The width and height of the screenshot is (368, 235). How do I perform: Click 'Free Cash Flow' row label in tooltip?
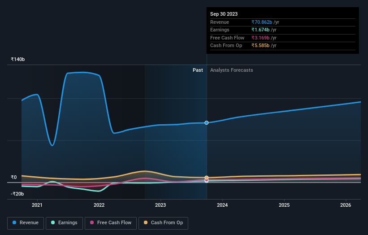[227, 38]
